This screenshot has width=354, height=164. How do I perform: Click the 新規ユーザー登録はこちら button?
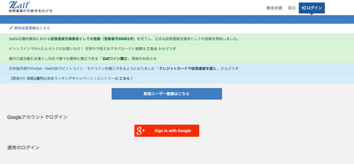(x=167, y=94)
